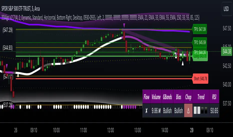Click the red Short level horizontal line
233x137 pixels.
pyautogui.click(x=104, y=79)
